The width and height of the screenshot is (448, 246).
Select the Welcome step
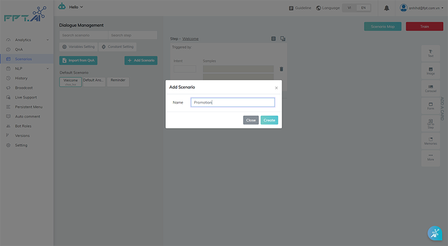pos(71,82)
